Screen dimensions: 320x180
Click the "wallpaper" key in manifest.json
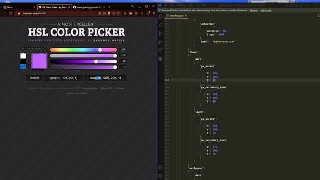click(x=196, y=168)
